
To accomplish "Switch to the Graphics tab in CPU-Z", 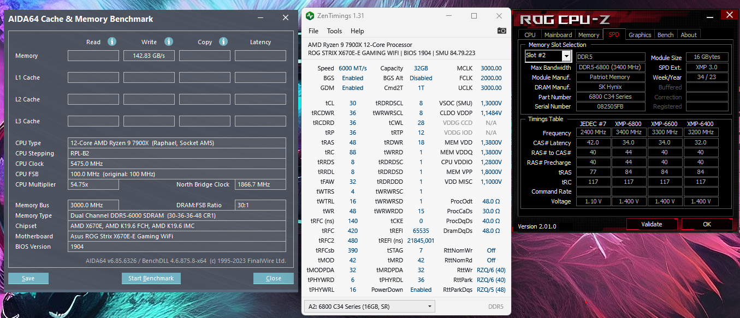I will pos(640,35).
